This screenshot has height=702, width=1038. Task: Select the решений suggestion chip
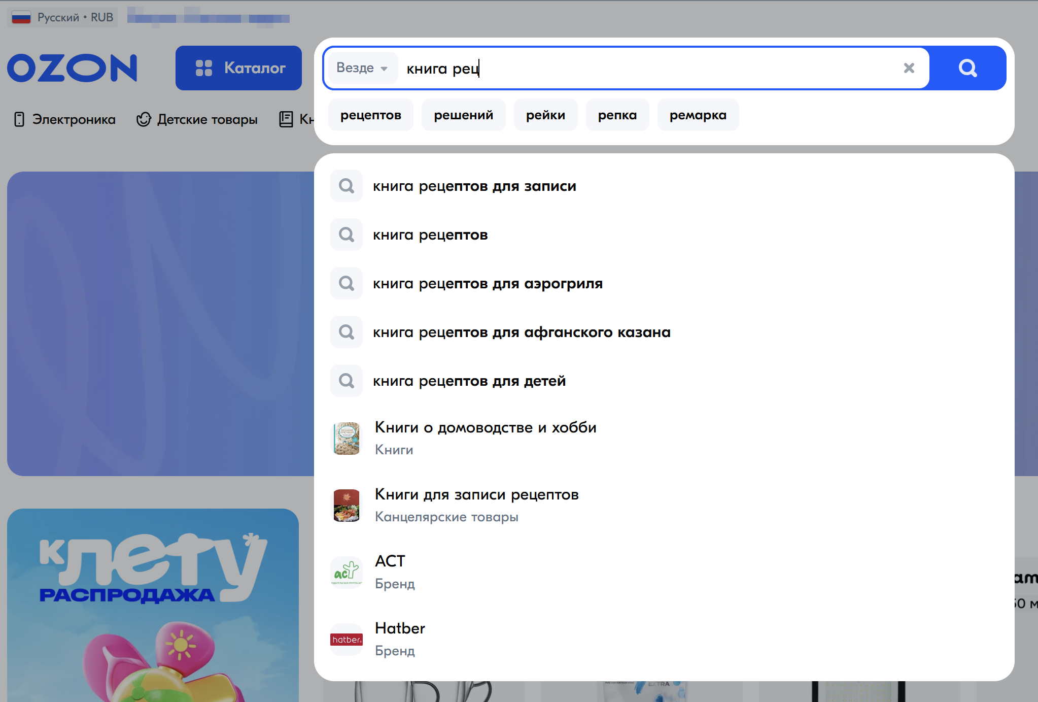point(463,115)
